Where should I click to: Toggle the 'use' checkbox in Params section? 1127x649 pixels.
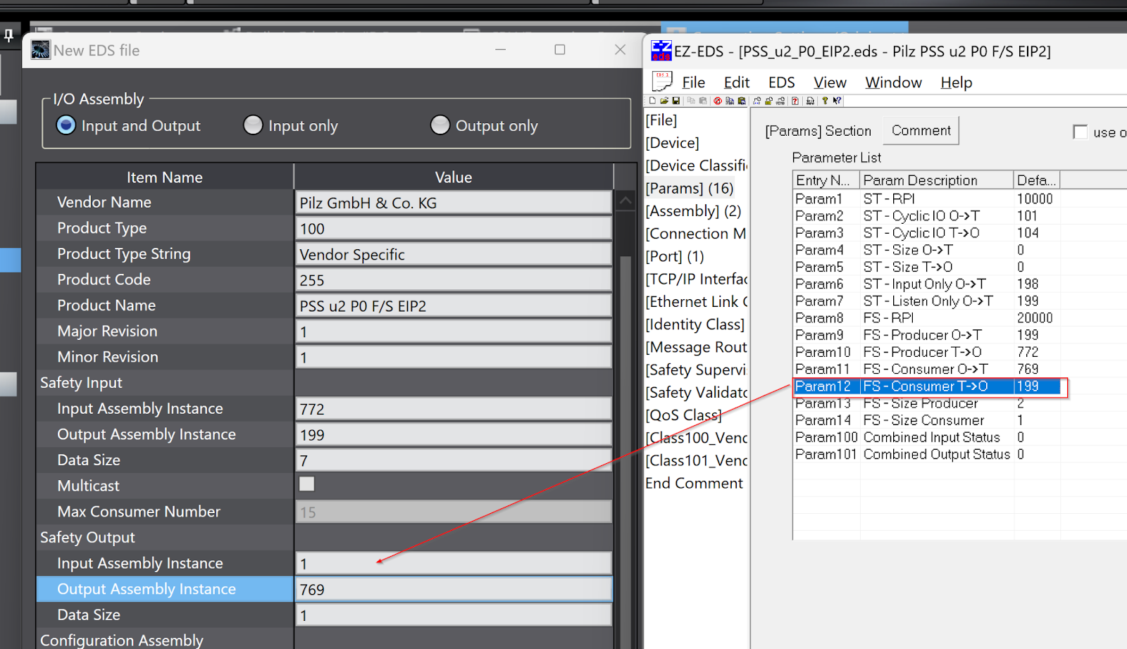(x=1080, y=132)
